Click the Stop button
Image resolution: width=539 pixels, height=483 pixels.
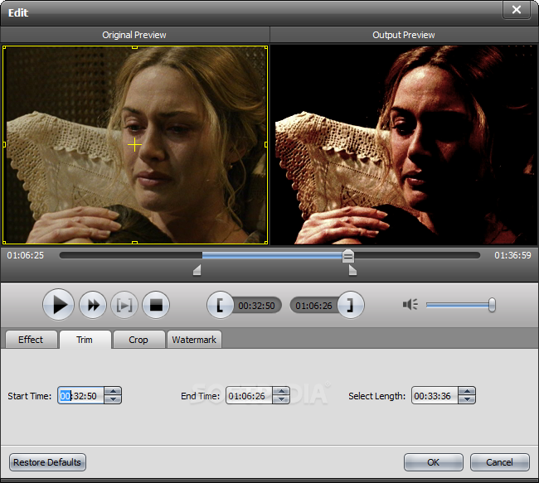coord(156,305)
